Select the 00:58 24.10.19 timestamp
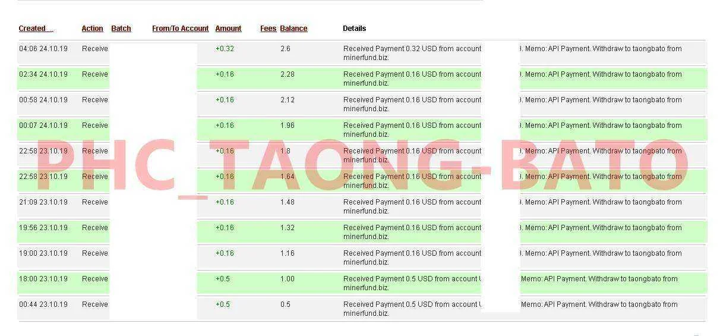 coord(43,100)
